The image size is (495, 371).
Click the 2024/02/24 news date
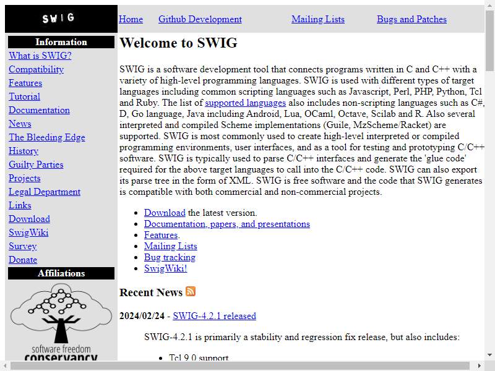pos(142,316)
